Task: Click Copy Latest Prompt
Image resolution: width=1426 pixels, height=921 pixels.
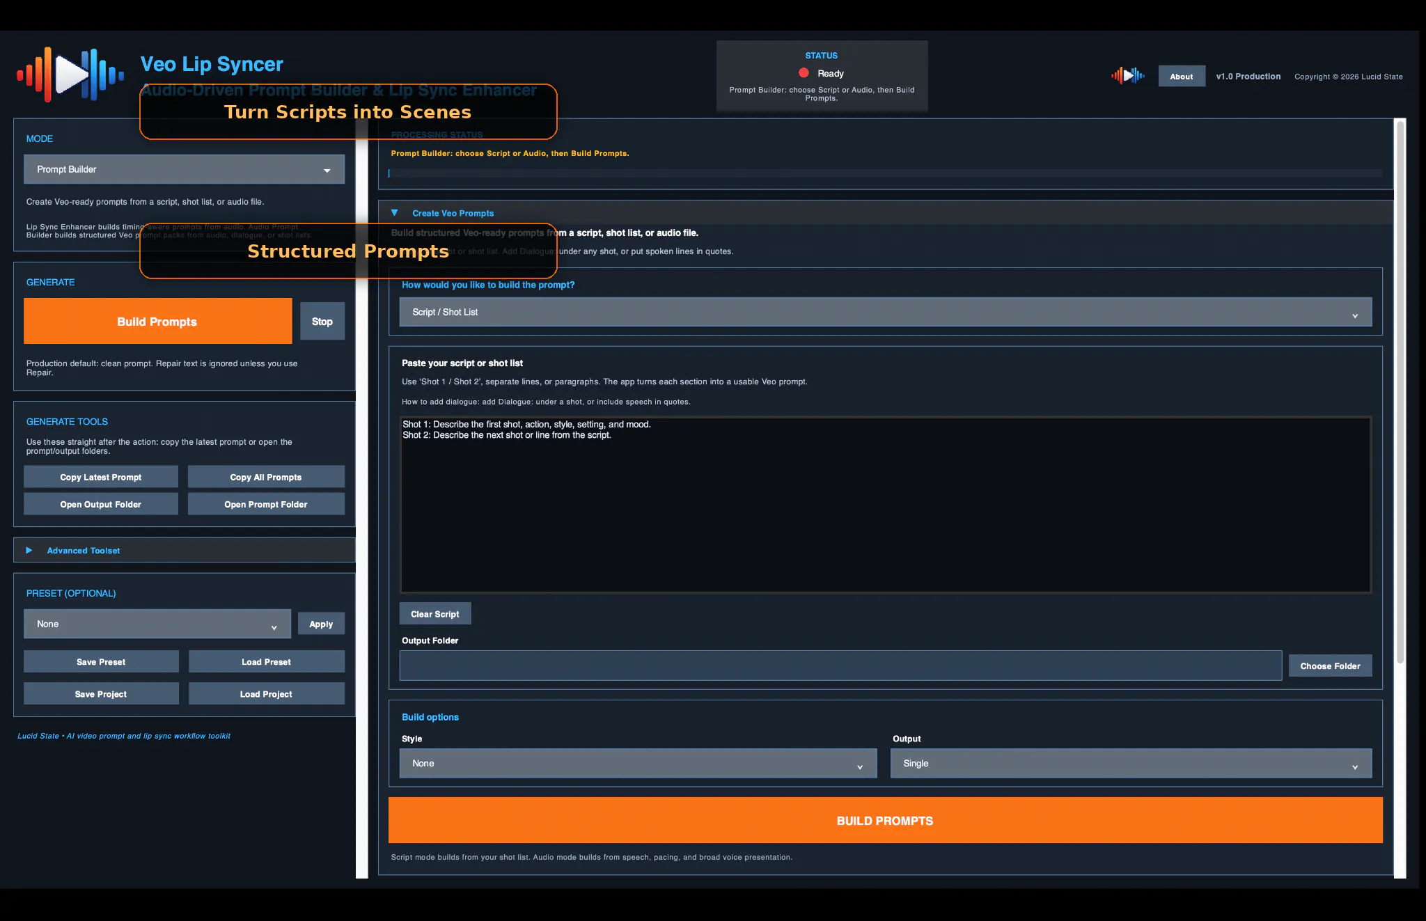Action: [x=101, y=477]
